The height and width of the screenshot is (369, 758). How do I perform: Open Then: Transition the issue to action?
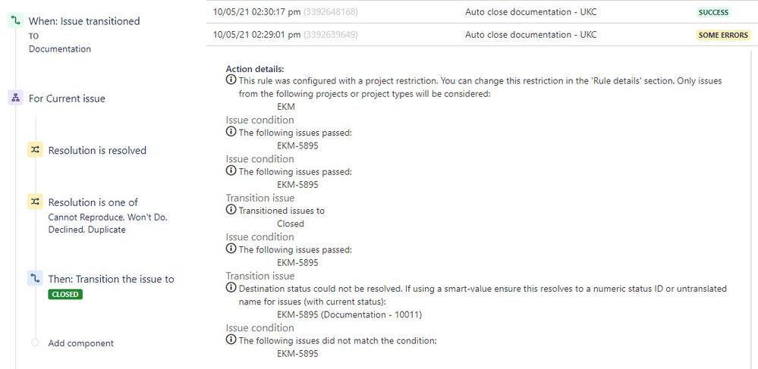112,279
